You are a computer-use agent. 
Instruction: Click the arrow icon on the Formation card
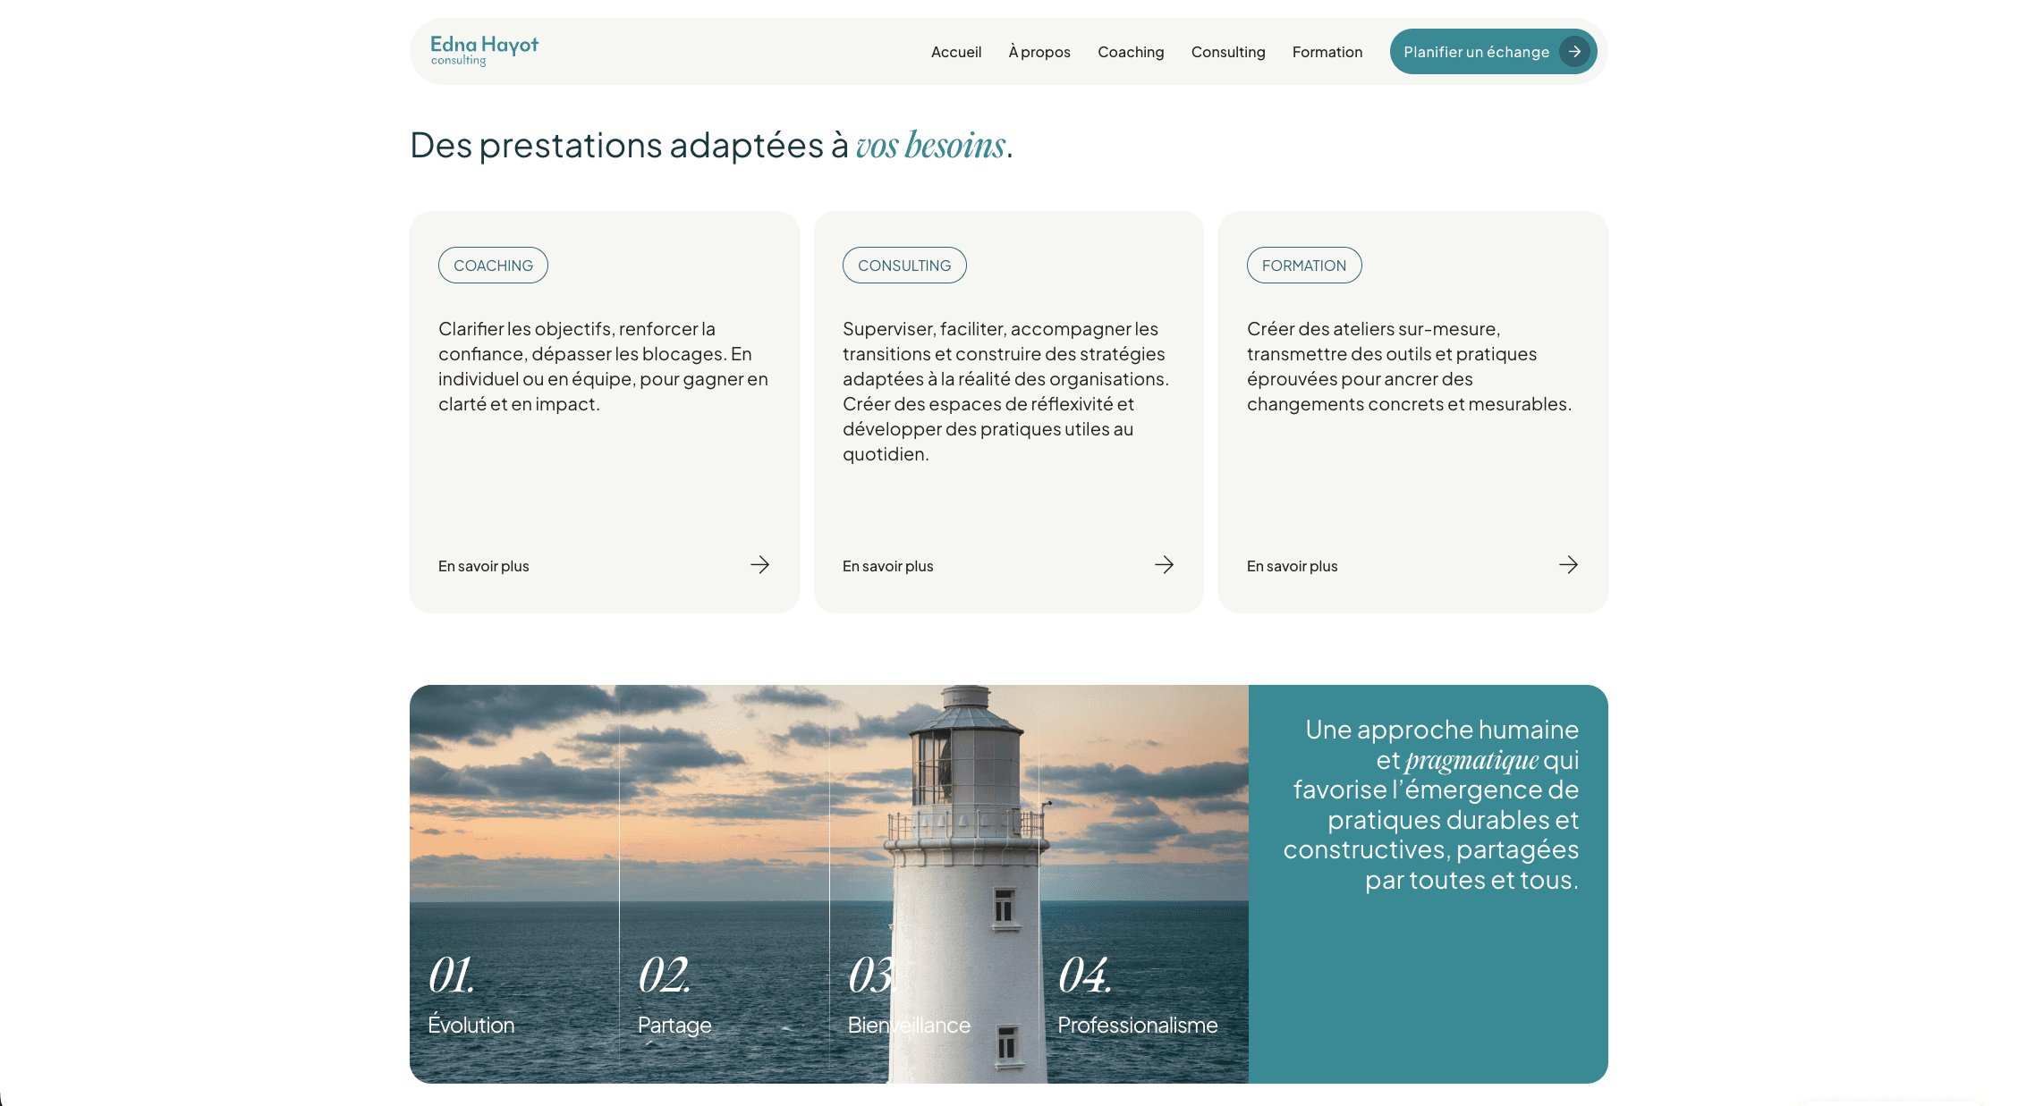pos(1568,565)
